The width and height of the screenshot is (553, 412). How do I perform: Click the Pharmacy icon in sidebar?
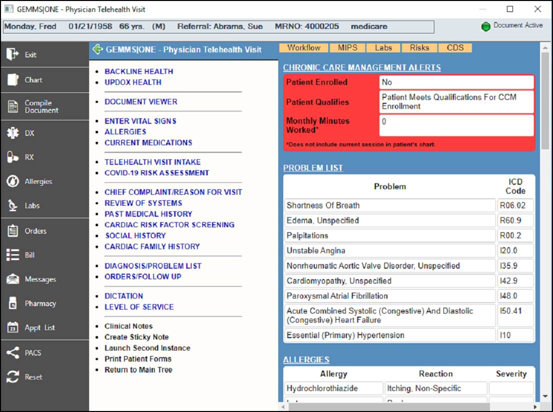click(x=13, y=304)
